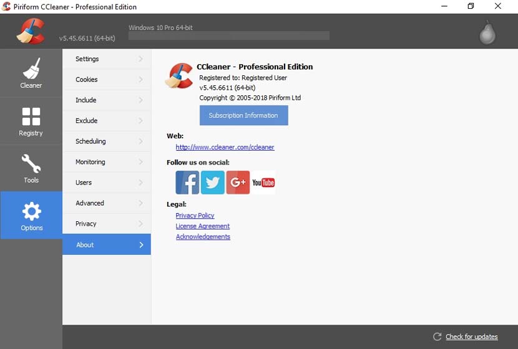
Task: Click the Copyright 2005-2018 Piriform Ltd text
Action: pyautogui.click(x=250, y=98)
